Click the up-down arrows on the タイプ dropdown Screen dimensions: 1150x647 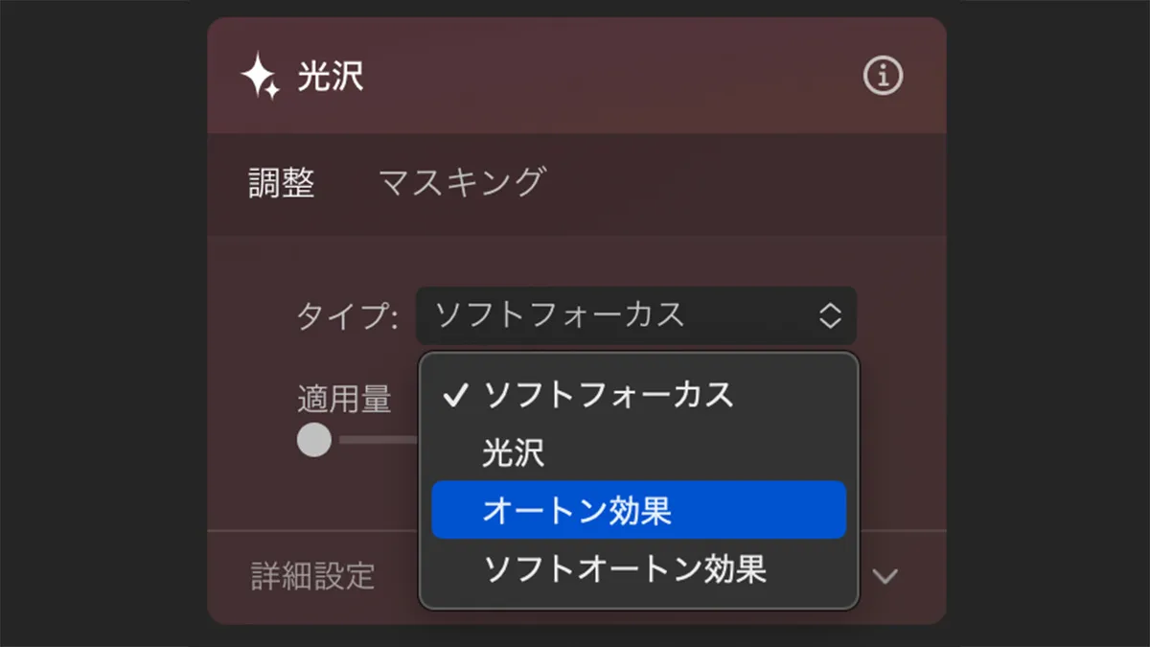point(830,315)
